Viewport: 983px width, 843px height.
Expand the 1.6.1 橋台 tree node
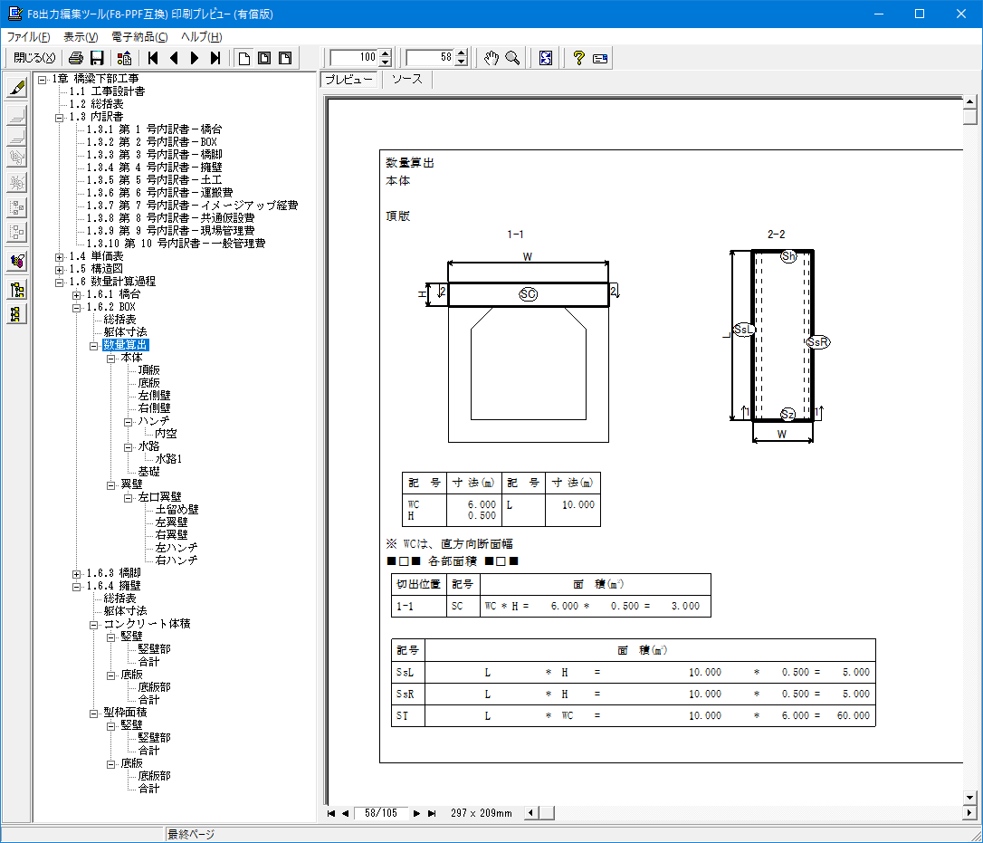tap(77, 295)
